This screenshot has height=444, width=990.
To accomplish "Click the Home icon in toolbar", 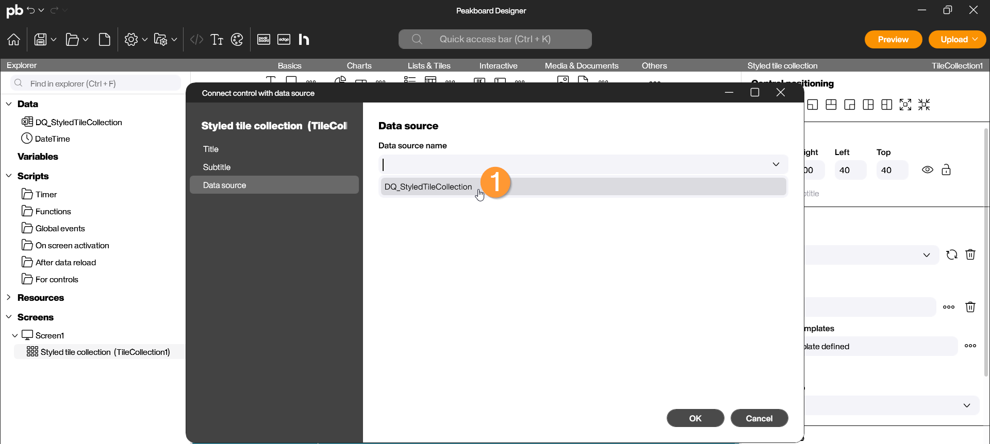I will [14, 40].
